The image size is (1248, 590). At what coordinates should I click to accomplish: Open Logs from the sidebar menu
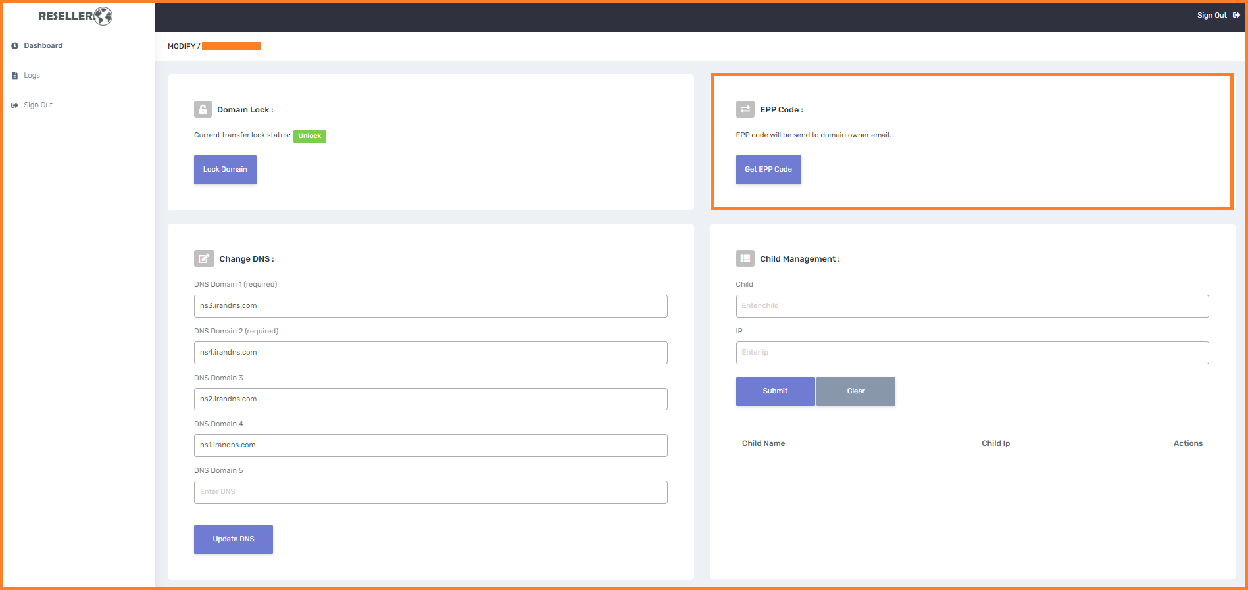[x=32, y=76]
